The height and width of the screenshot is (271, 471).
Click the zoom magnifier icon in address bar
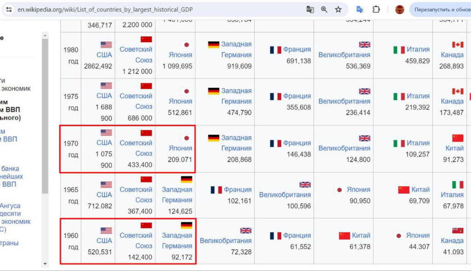[x=324, y=10]
